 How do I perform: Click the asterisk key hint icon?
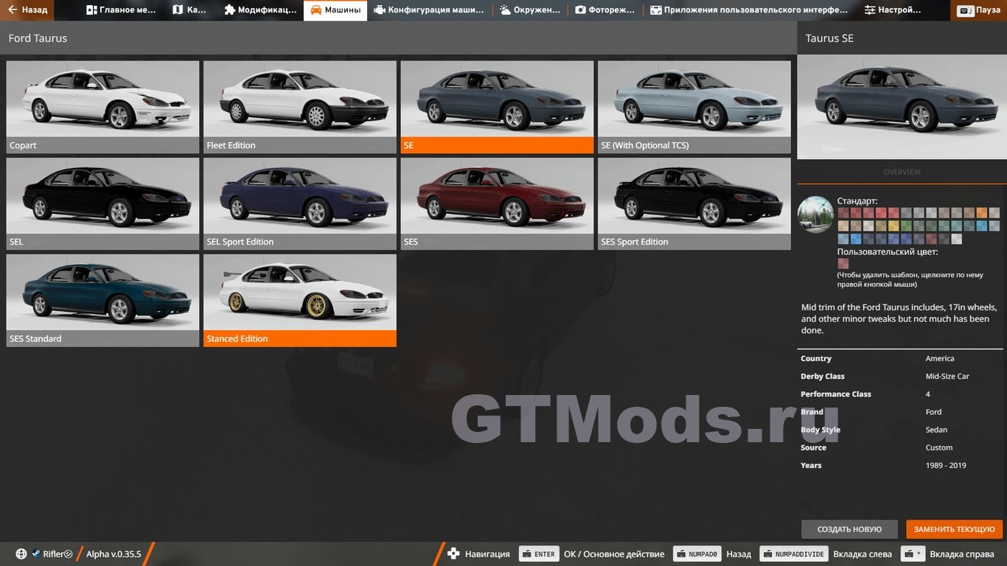913,554
